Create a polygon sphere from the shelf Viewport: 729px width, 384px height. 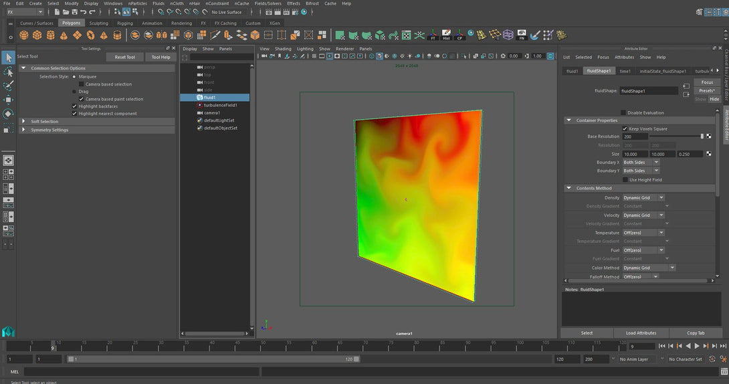23,35
